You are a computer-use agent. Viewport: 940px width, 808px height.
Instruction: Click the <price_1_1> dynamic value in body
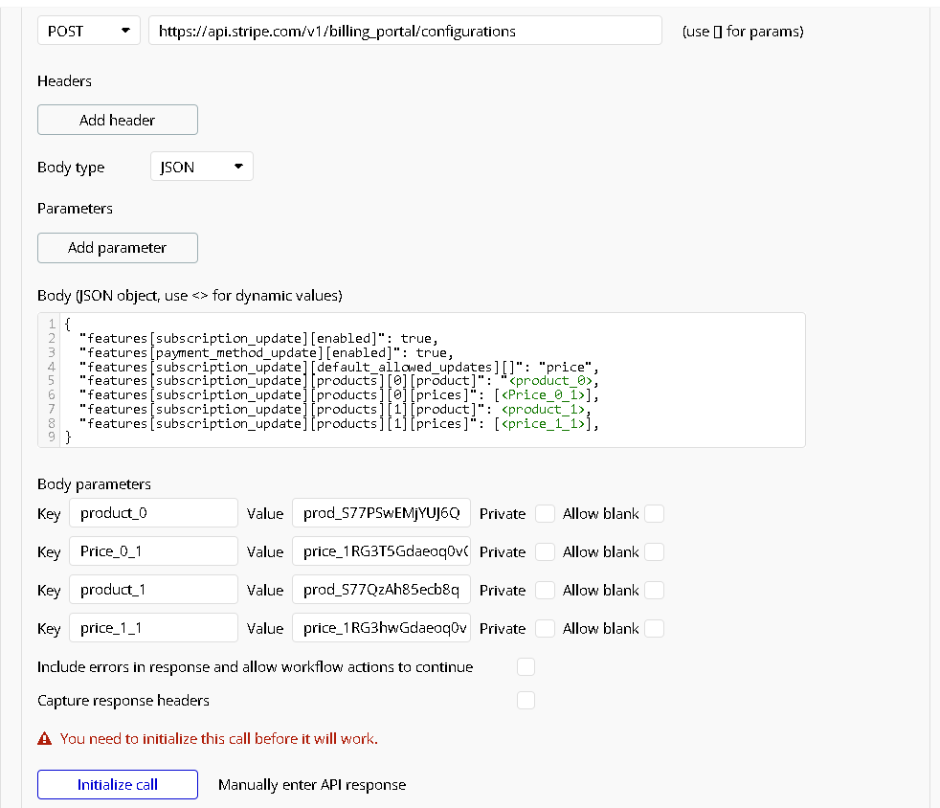coord(543,424)
